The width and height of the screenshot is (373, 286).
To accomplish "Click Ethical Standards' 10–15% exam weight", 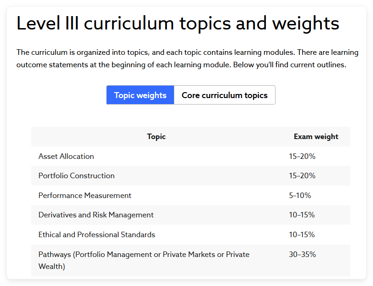I will click(x=302, y=234).
